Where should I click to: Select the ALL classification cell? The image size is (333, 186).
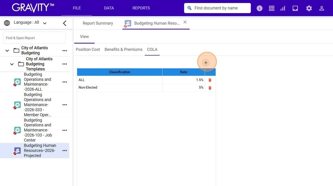click(120, 80)
